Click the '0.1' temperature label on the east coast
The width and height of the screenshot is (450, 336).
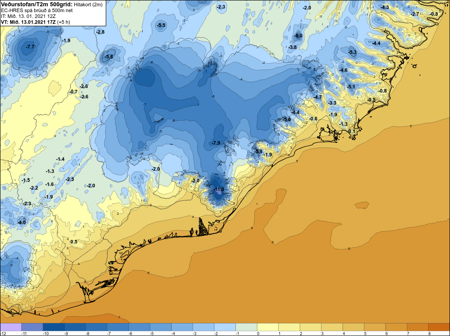click(x=351, y=131)
